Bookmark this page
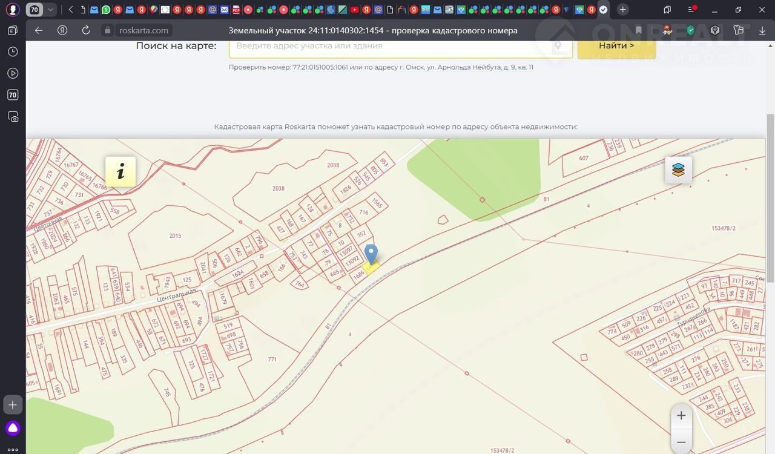This screenshot has height=454, width=775. point(638,30)
